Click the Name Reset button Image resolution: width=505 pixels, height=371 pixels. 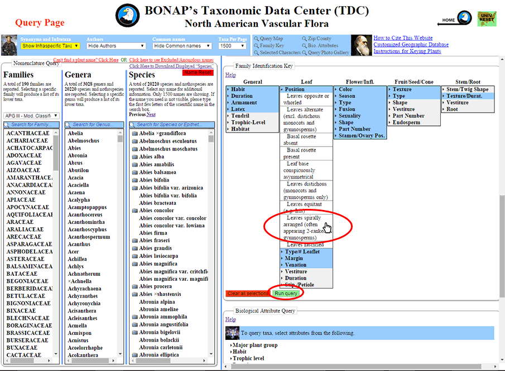click(x=198, y=72)
